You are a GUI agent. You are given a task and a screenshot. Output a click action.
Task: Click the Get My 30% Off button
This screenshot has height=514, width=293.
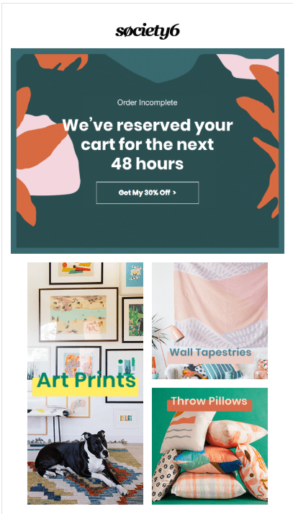coord(148,192)
